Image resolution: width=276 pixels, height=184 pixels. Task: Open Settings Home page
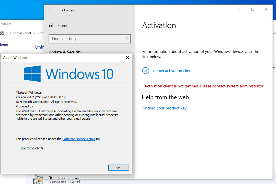tap(59, 25)
